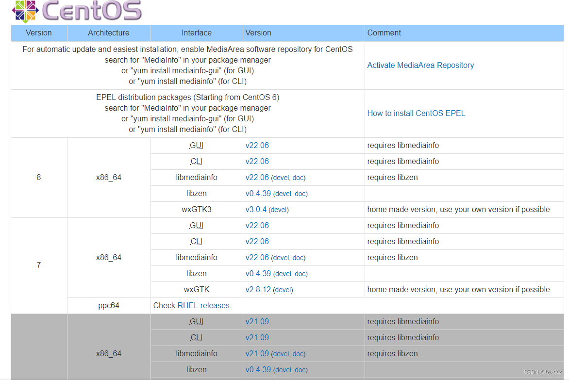Viewport: 569px width, 380px height.
Task: Open libmediainfo v21.09 for CentOS 6
Action: pyautogui.click(x=257, y=353)
